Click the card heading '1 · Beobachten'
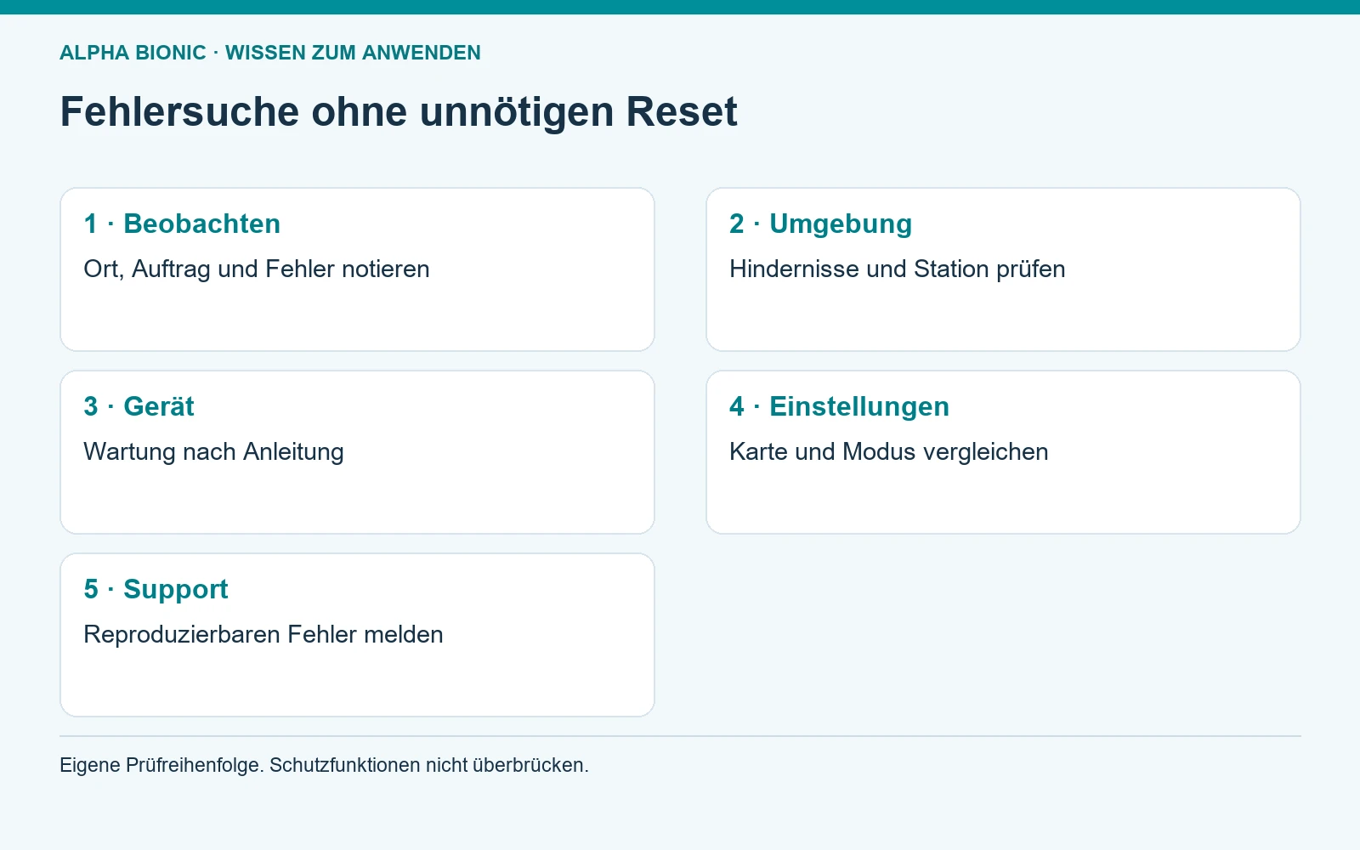1360x850 pixels. pos(182,224)
